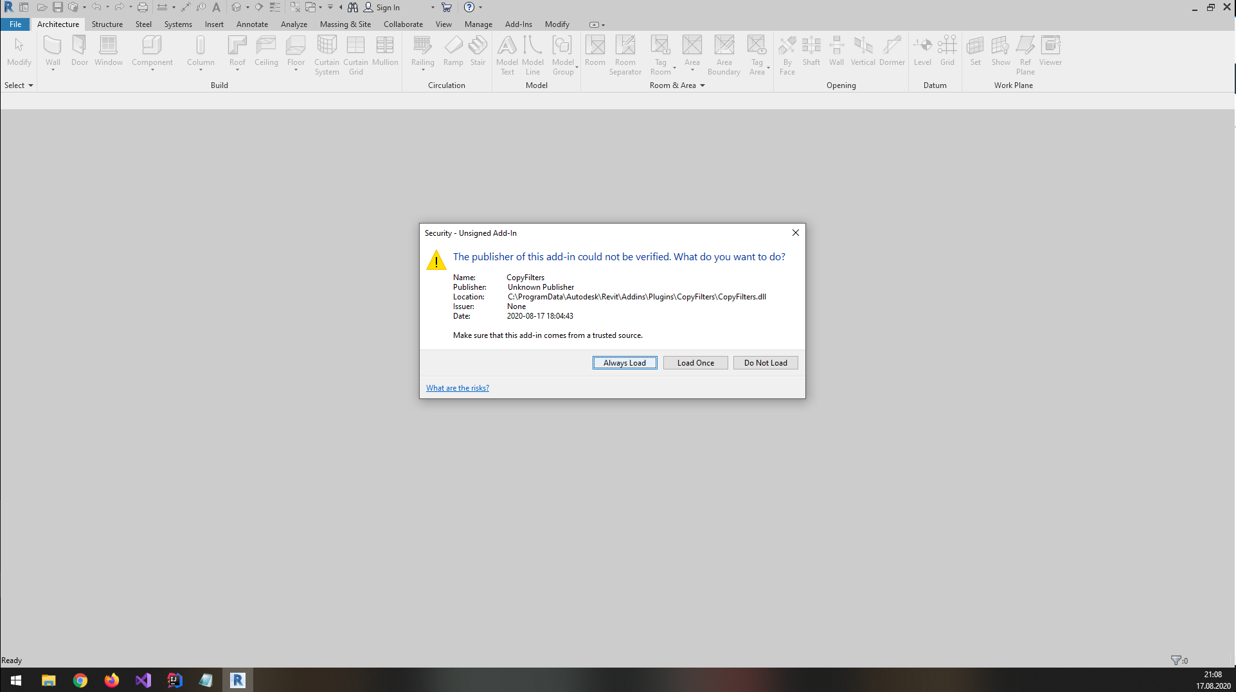Select the Model Line tool
Screen dimensions: 1236x692
(533, 55)
